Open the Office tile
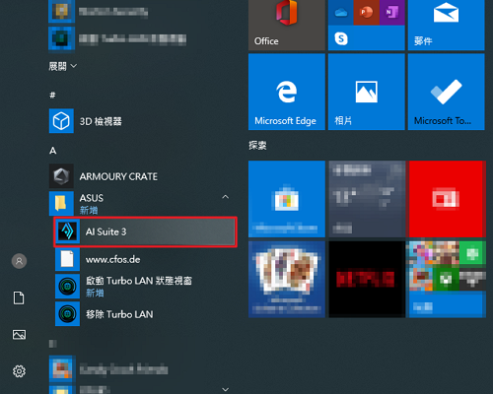This screenshot has height=394, width=493. coord(287,25)
